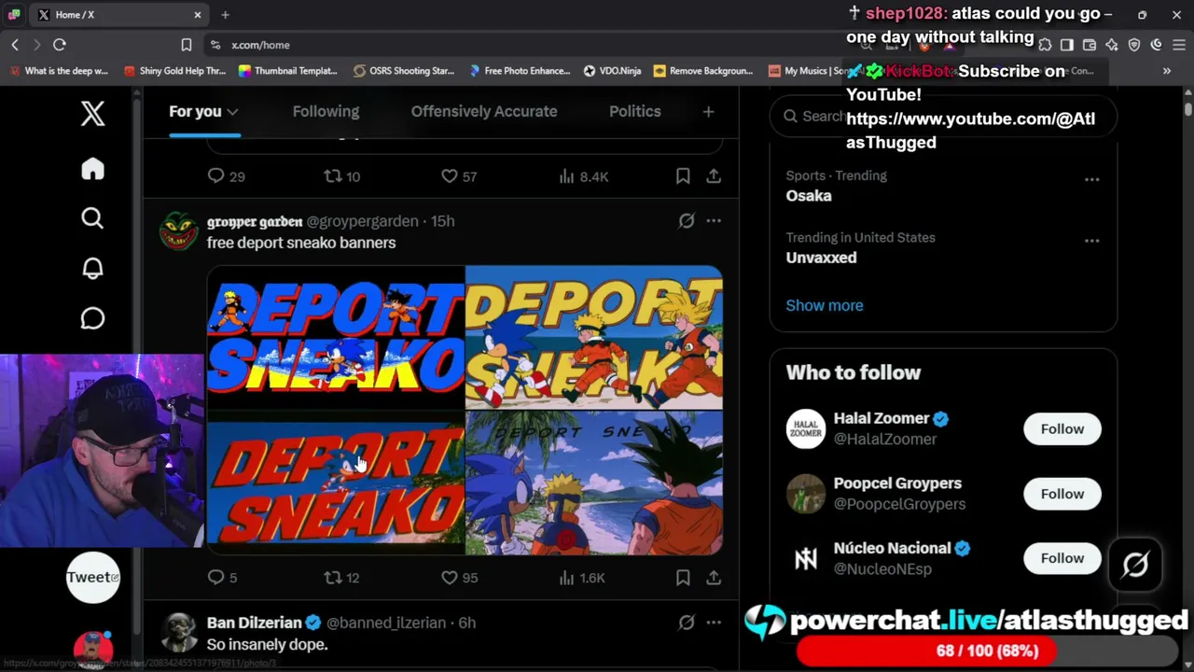Open the @groypergarden handle link
Viewport: 1194px width, 672px height.
[362, 221]
